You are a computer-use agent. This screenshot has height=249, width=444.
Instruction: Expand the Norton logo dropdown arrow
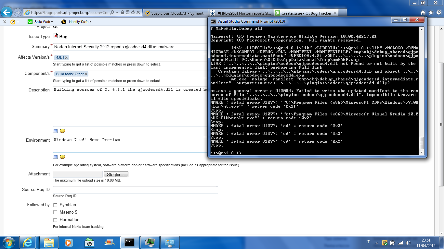pyautogui.click(x=18, y=22)
